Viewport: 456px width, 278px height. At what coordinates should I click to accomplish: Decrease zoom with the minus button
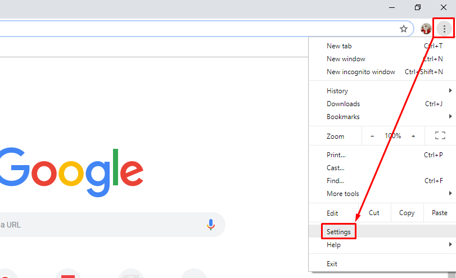click(372, 136)
